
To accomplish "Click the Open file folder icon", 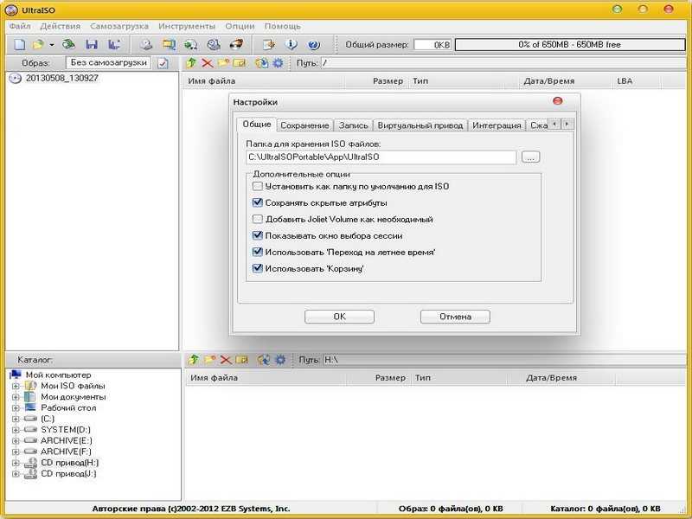I will click(38, 45).
